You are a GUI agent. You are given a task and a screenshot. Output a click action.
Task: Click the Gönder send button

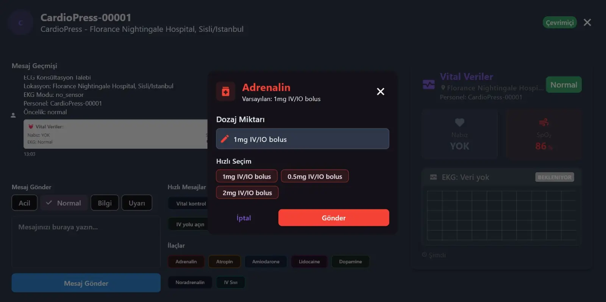tap(334, 218)
